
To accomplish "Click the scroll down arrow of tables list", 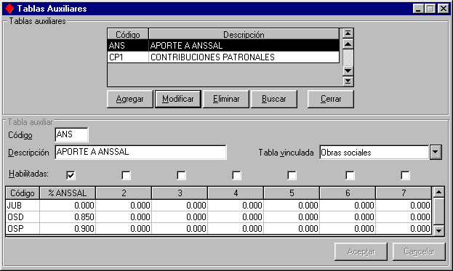I will pyautogui.click(x=348, y=70).
